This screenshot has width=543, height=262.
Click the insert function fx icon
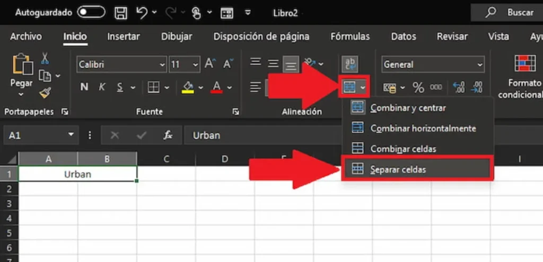168,135
